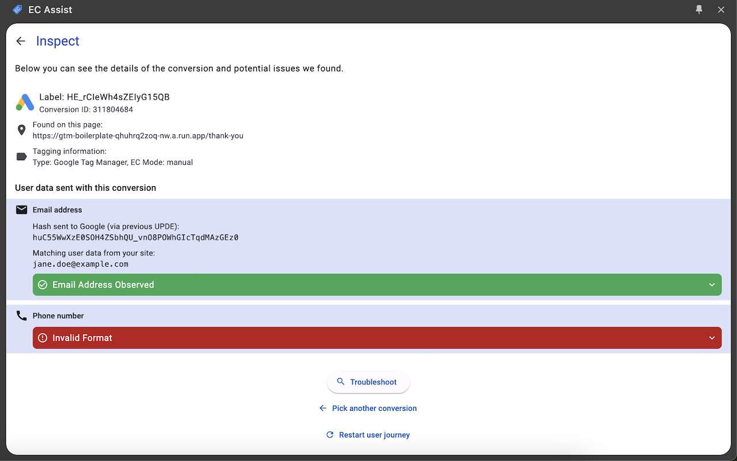Click the back arrow next to Inspect
Viewport: 737px width, 461px height.
[x=21, y=41]
